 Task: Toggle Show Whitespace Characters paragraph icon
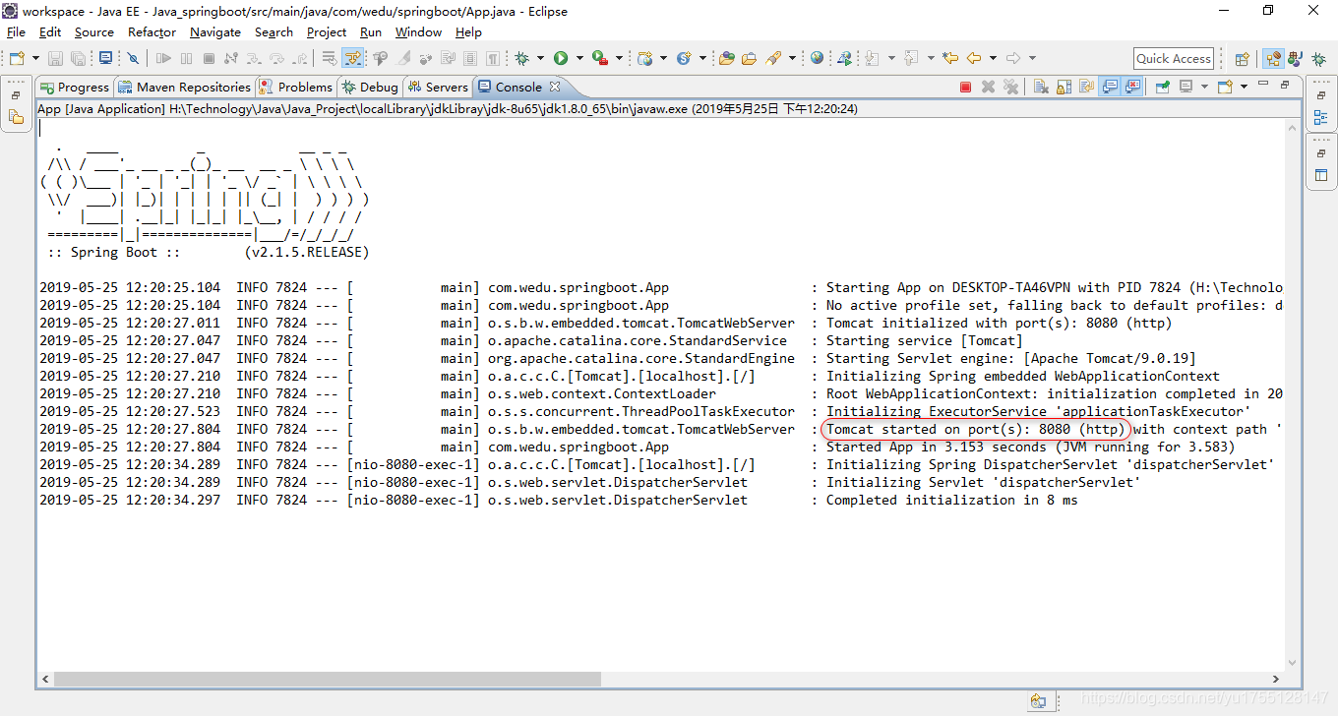click(493, 58)
